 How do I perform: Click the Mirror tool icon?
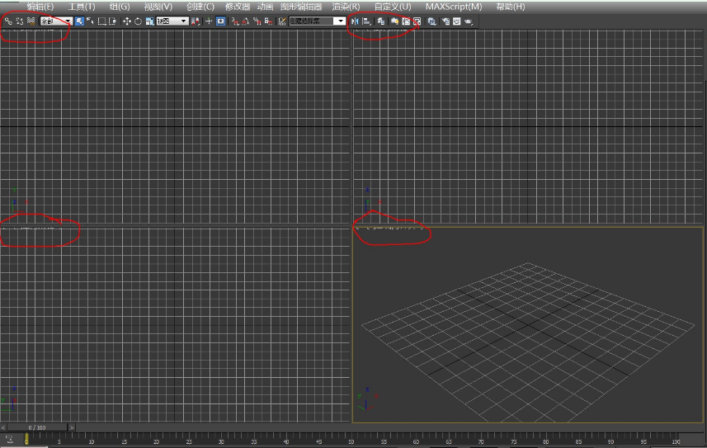356,21
